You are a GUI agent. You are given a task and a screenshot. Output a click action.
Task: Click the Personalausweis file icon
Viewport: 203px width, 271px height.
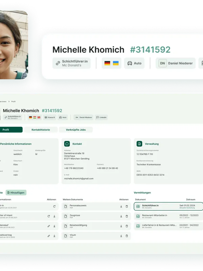[66, 206]
